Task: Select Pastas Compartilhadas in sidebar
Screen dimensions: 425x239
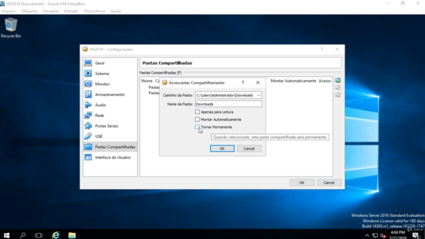Action: pyautogui.click(x=110, y=147)
